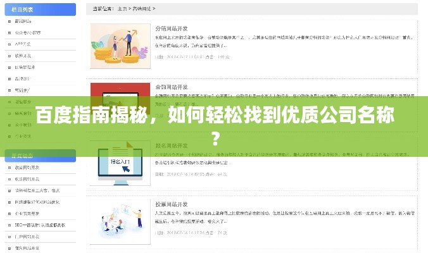Screen dimensions: 428x253
Task: Click the 分销网站开发 date and views line
Action: pyautogui.click(x=192, y=57)
